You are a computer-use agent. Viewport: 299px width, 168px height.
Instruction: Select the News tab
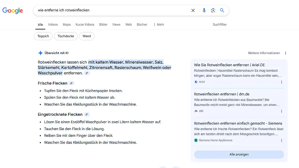point(117,24)
